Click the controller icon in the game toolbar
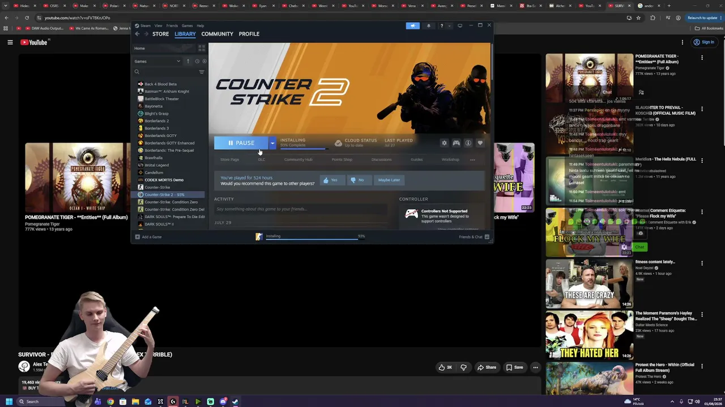Viewport: 725px width, 407px height. 456,143
